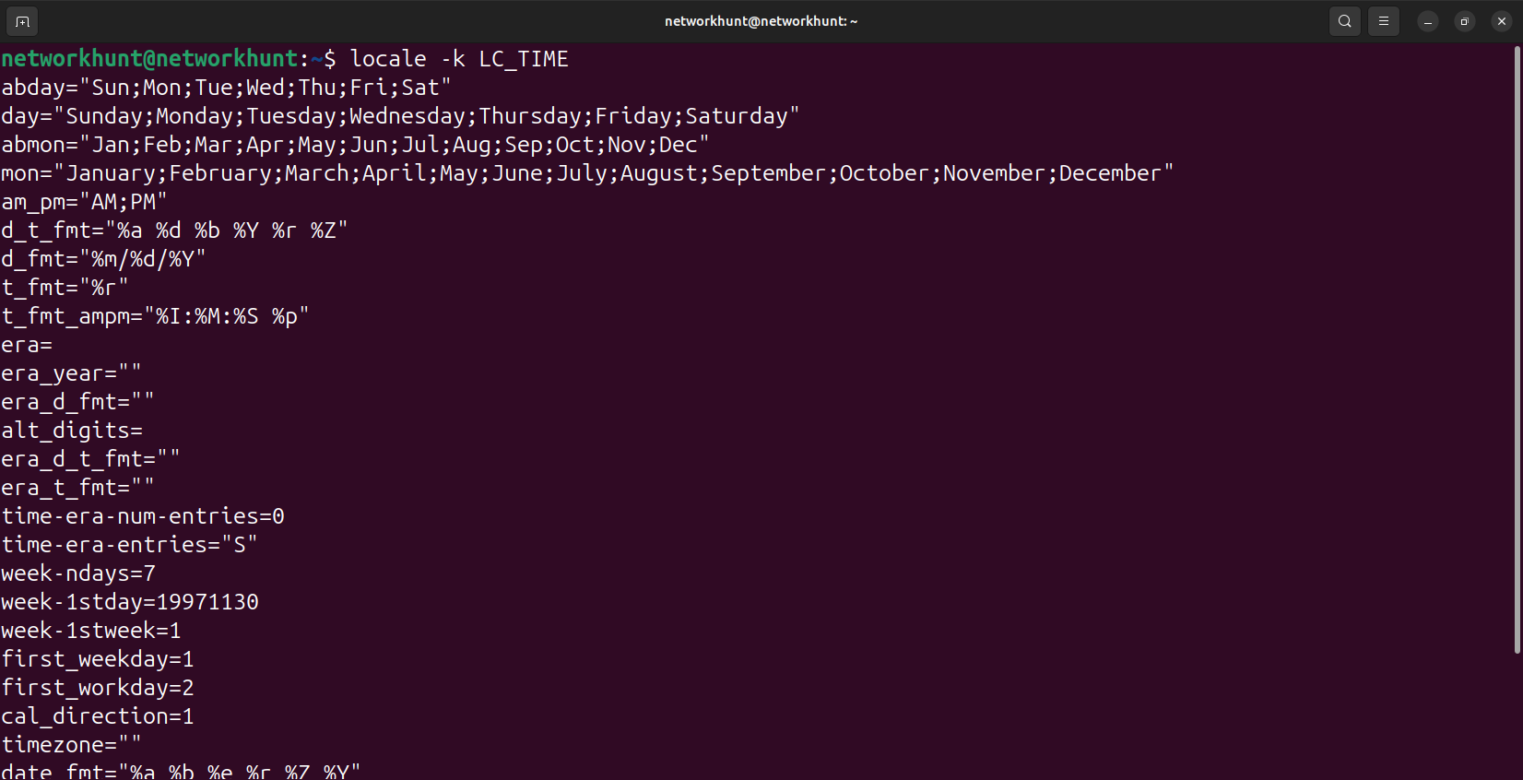Click the mon= full month names line

(587, 173)
